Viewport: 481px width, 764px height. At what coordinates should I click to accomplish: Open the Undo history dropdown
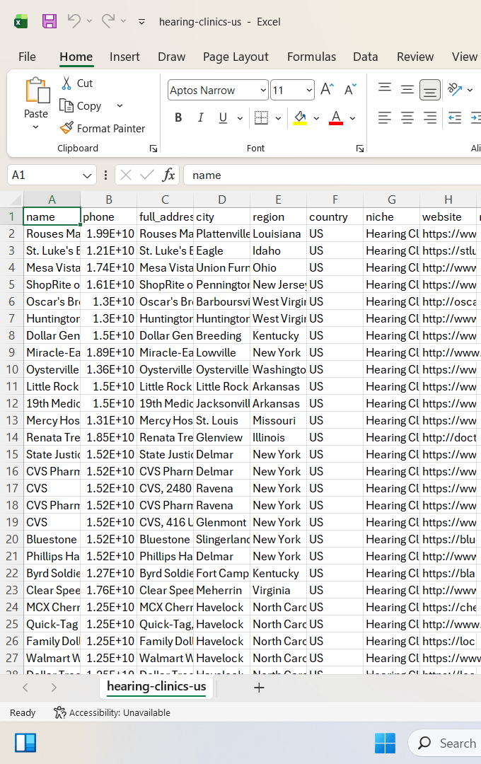tap(89, 21)
